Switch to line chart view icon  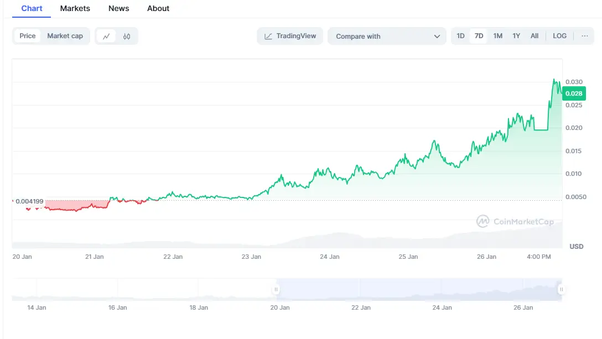[106, 36]
